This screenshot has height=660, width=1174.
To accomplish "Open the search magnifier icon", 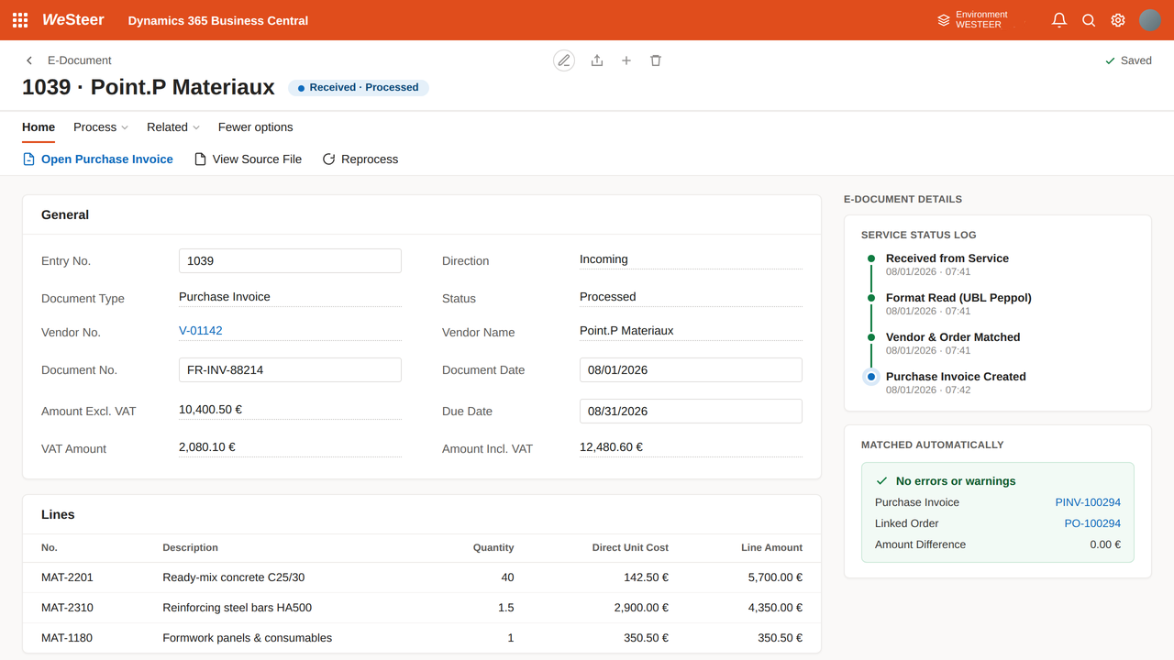I will (1089, 20).
